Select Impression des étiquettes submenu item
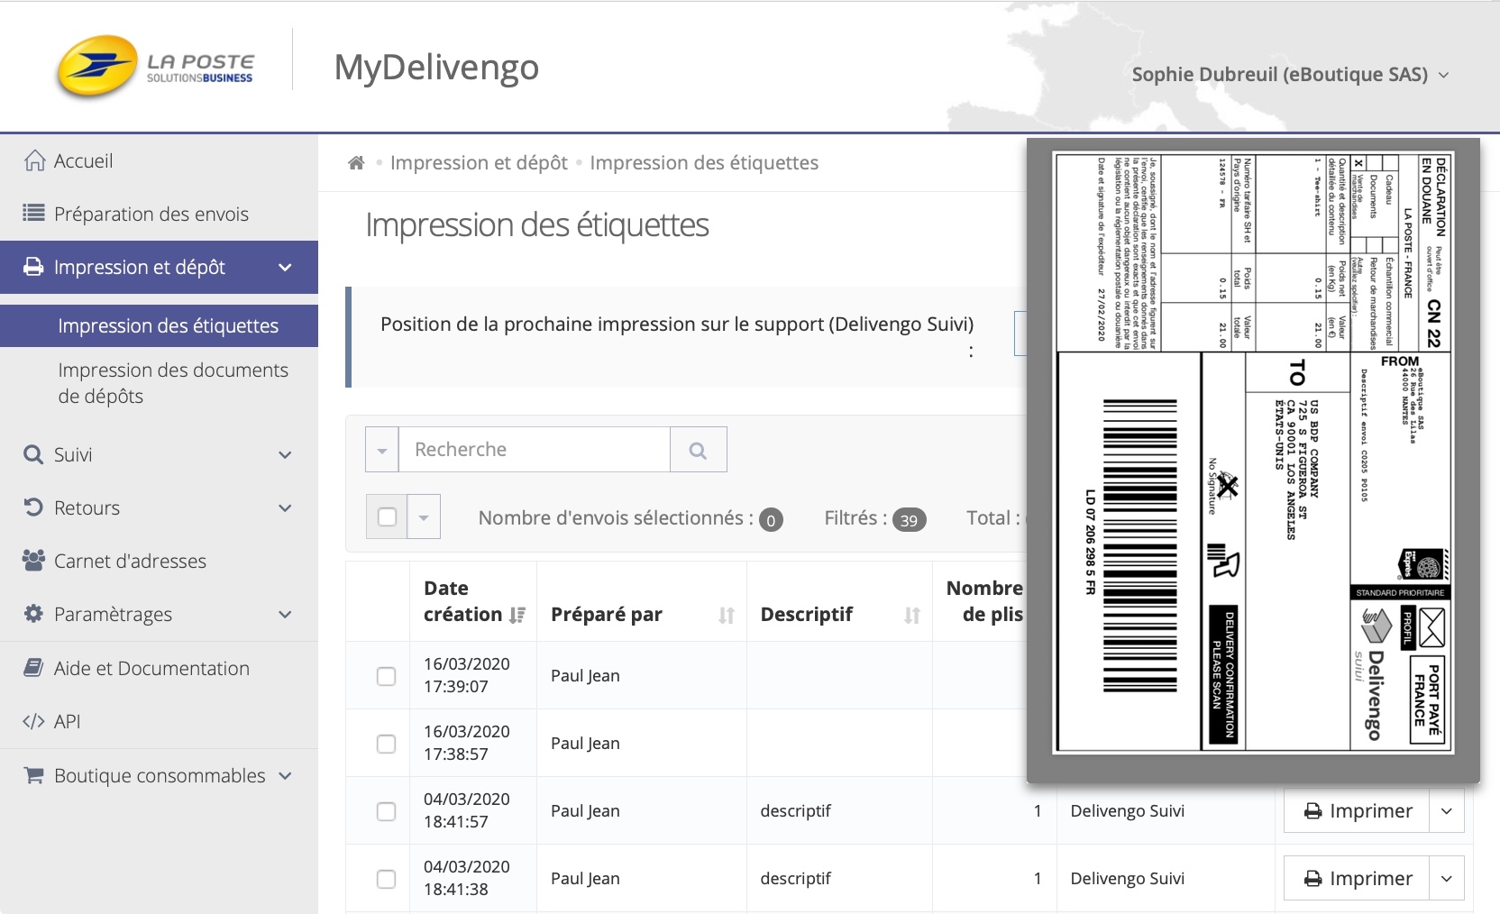Image resolution: width=1500 pixels, height=914 pixels. coord(159,325)
